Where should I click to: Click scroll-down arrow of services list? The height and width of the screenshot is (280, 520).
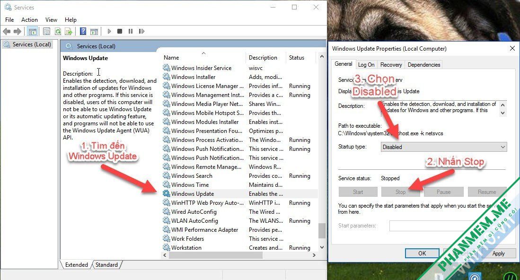(x=322, y=247)
